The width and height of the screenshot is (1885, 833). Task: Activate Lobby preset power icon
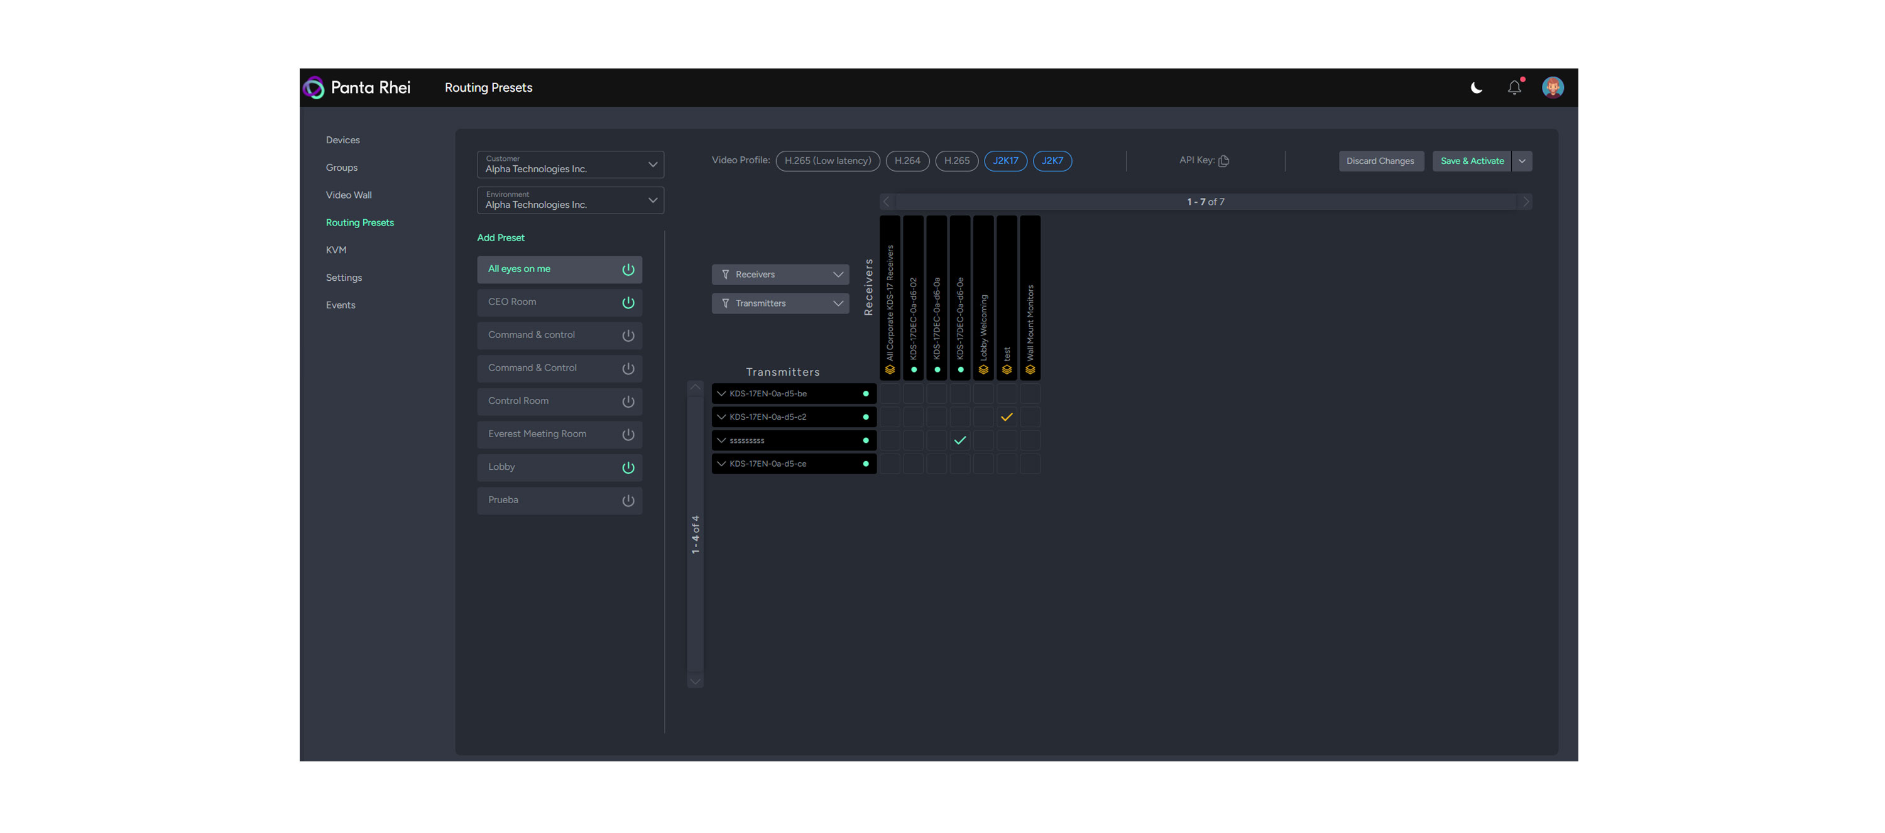pos(628,468)
